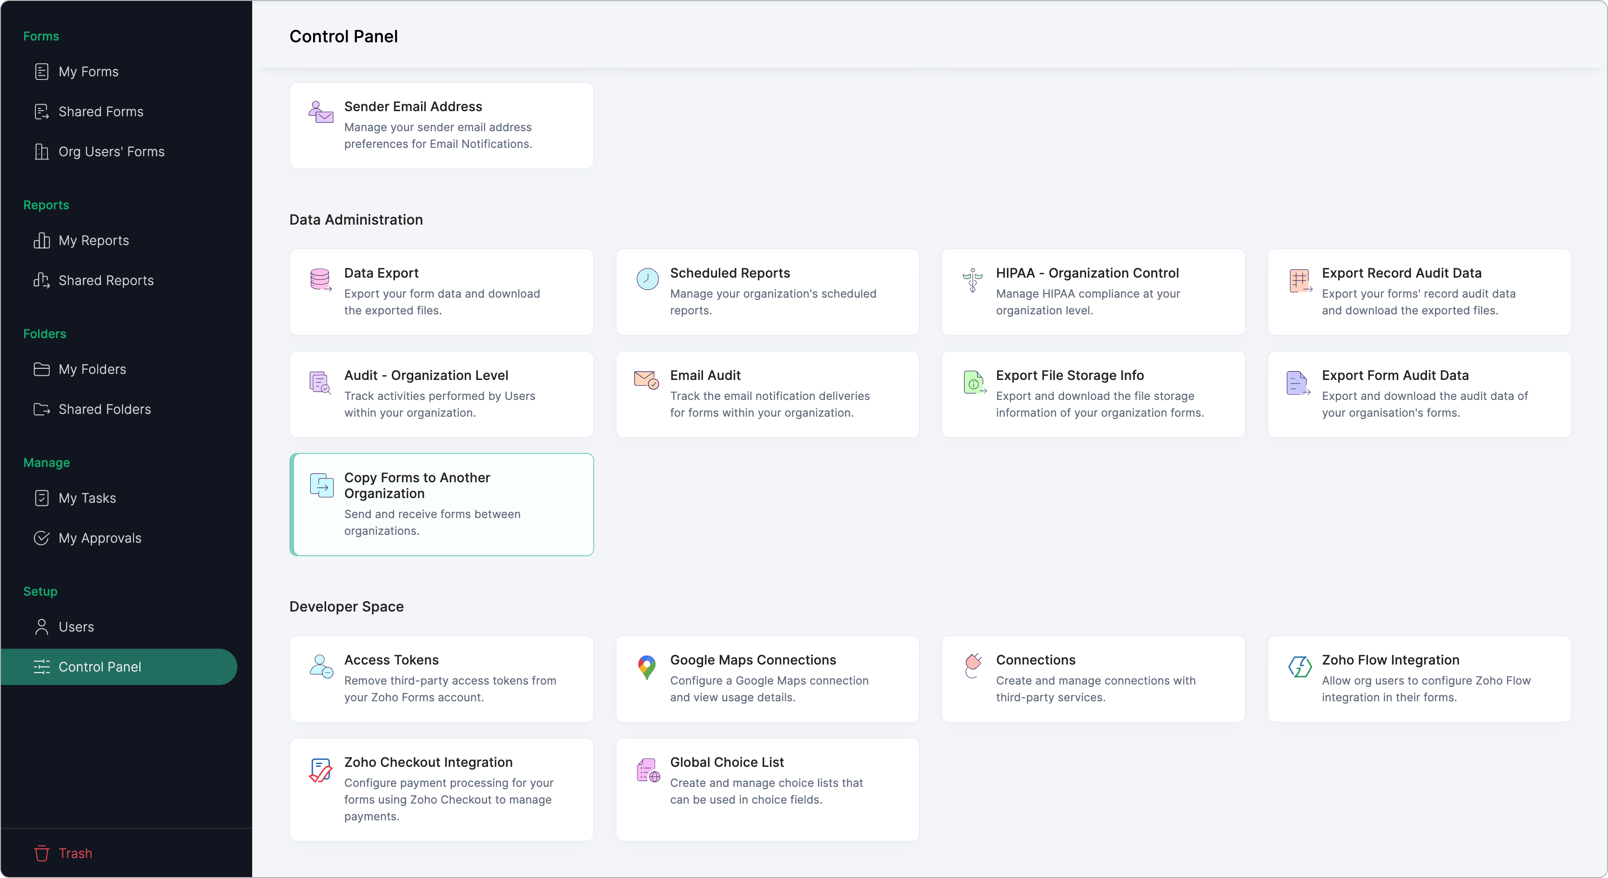Click the Access Tokens user icon

(x=321, y=666)
